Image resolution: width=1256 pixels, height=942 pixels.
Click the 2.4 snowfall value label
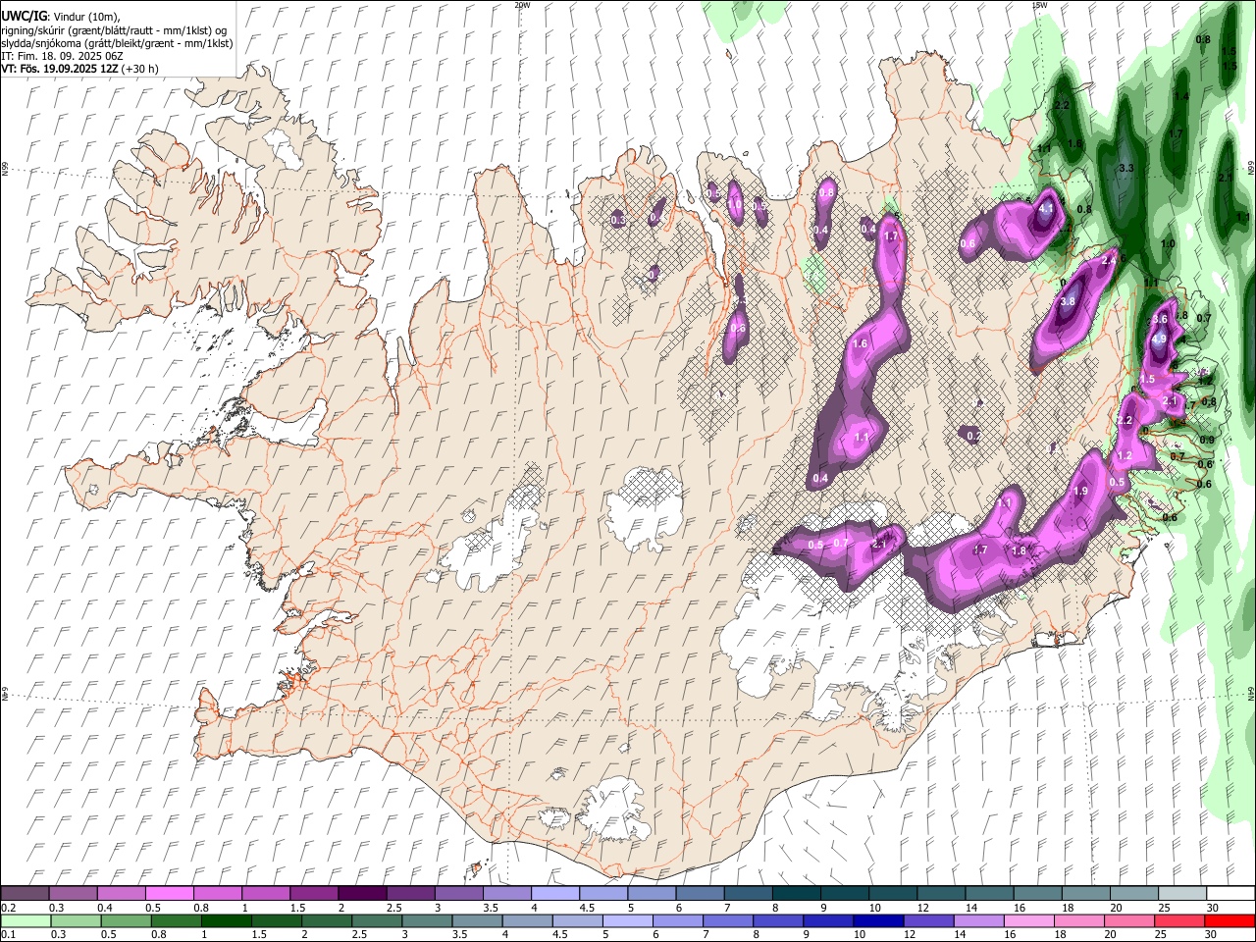(1109, 261)
